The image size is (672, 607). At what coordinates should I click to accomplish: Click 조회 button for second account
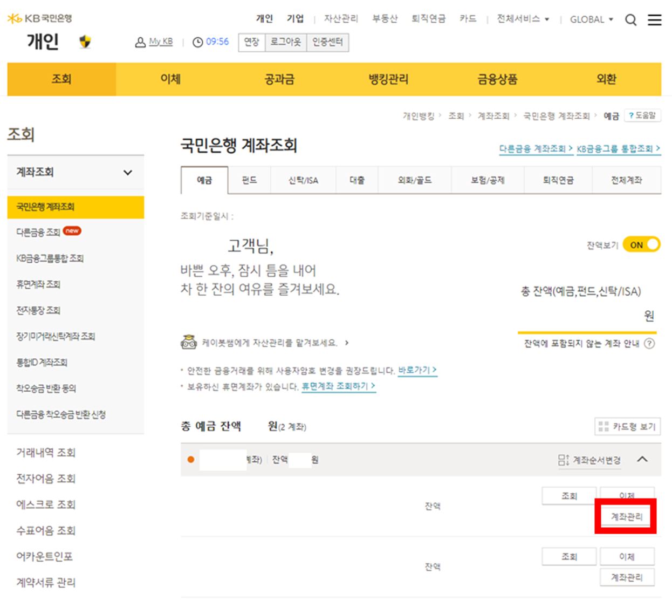[x=570, y=556]
